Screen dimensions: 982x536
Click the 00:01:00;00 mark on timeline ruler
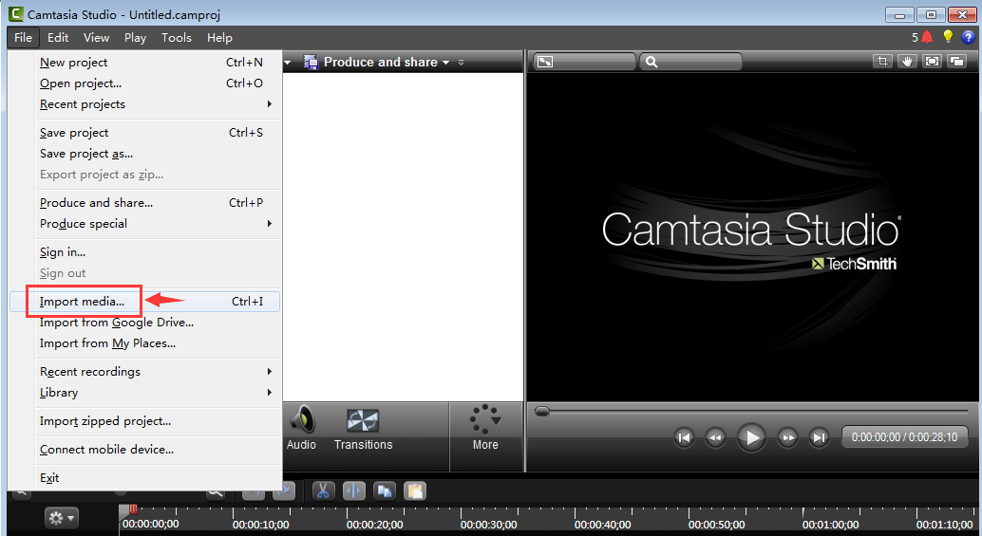tap(830, 524)
